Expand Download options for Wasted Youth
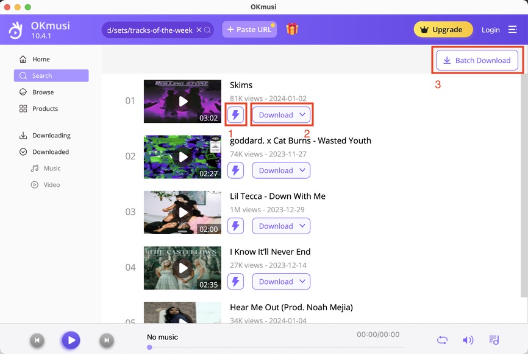The image size is (528, 354). (281, 170)
